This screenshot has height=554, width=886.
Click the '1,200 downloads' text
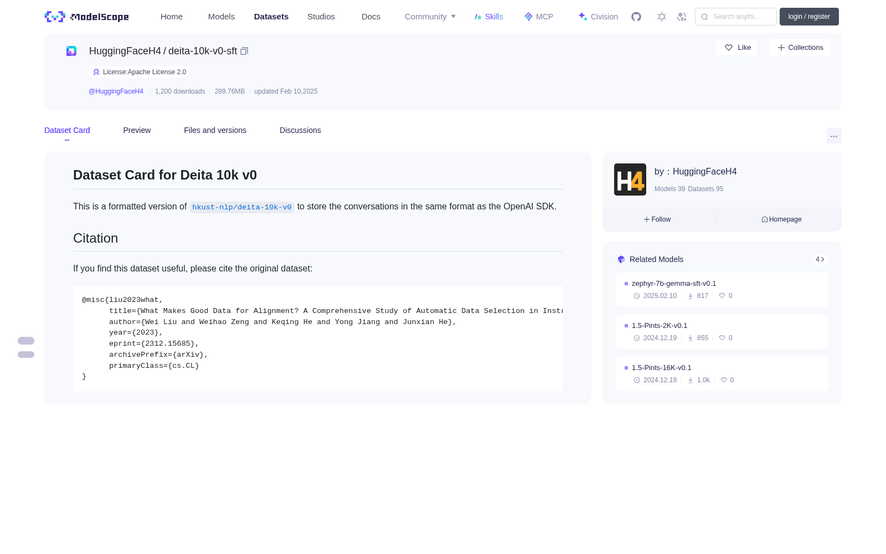tap(180, 91)
